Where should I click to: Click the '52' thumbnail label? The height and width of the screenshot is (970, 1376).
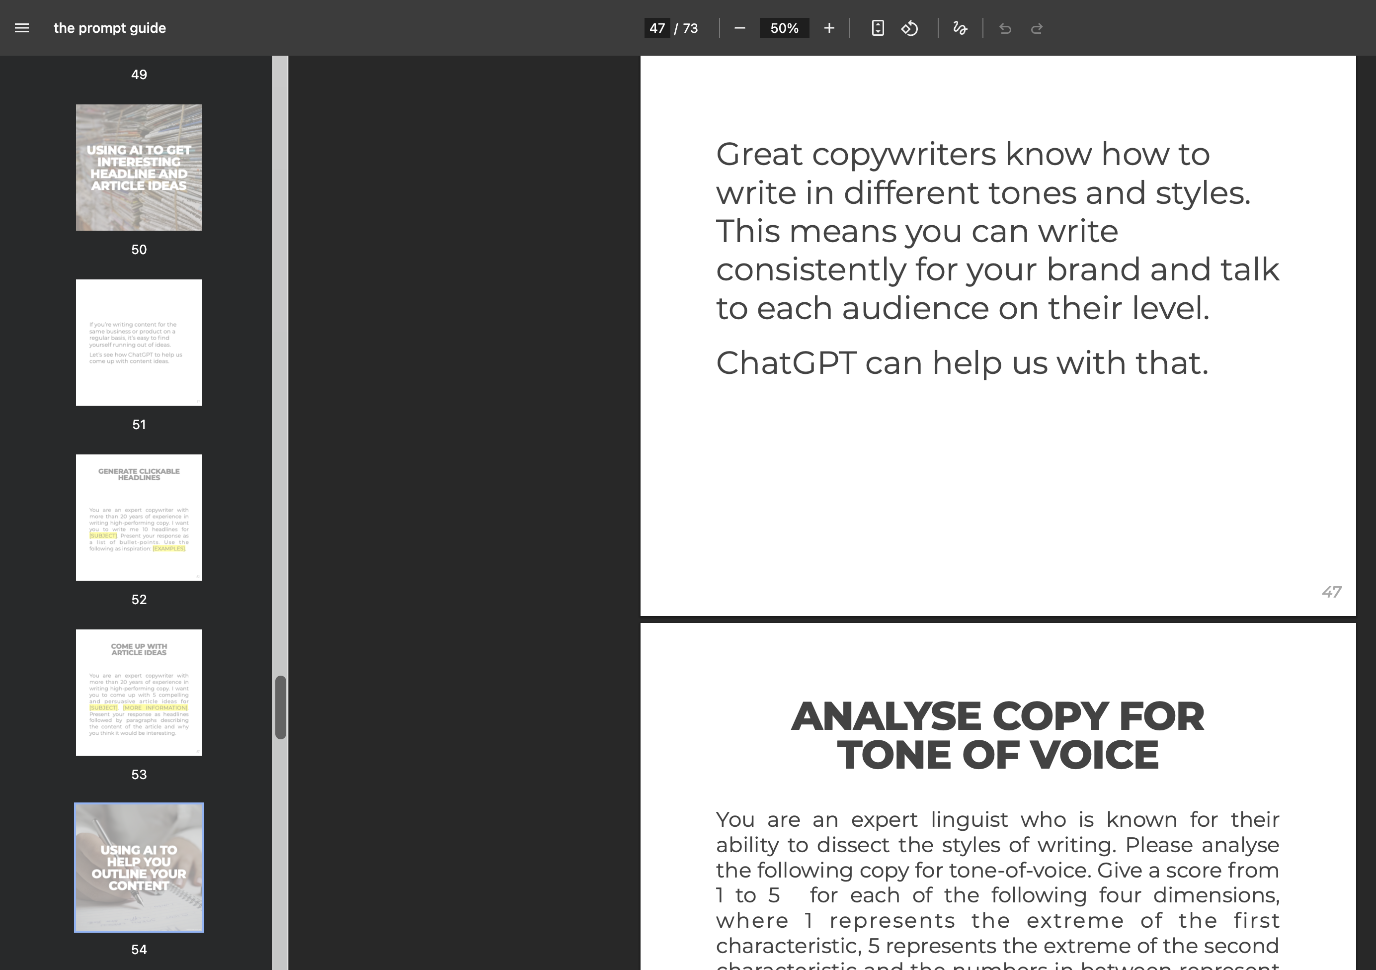(139, 600)
